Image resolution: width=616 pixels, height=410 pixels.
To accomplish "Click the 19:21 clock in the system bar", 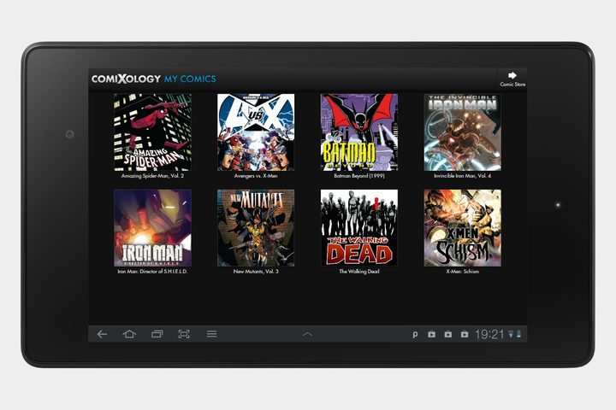I will [489, 334].
